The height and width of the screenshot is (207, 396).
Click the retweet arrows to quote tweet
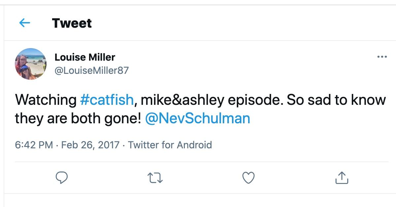tap(156, 178)
